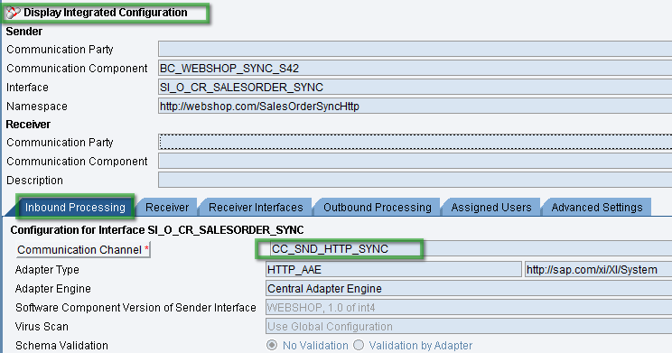The width and height of the screenshot is (672, 353).
Task: Select the Assigned Users tab
Action: click(491, 208)
